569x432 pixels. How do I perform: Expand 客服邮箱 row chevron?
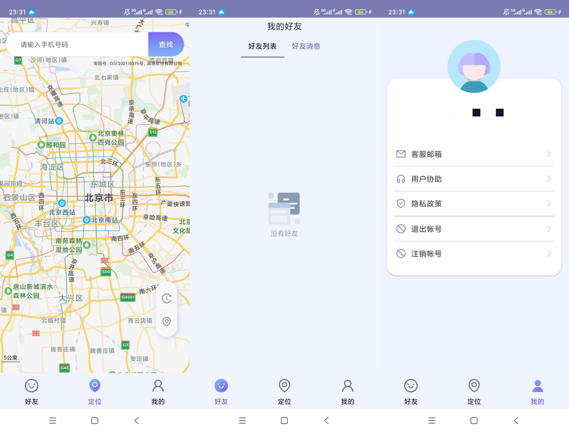click(x=549, y=154)
